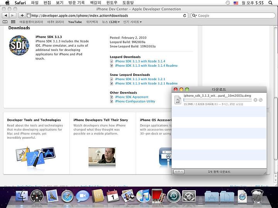The height and width of the screenshot is (208, 278).
Task: Click the dmg file icon in downloads
Action: (x=178, y=100)
